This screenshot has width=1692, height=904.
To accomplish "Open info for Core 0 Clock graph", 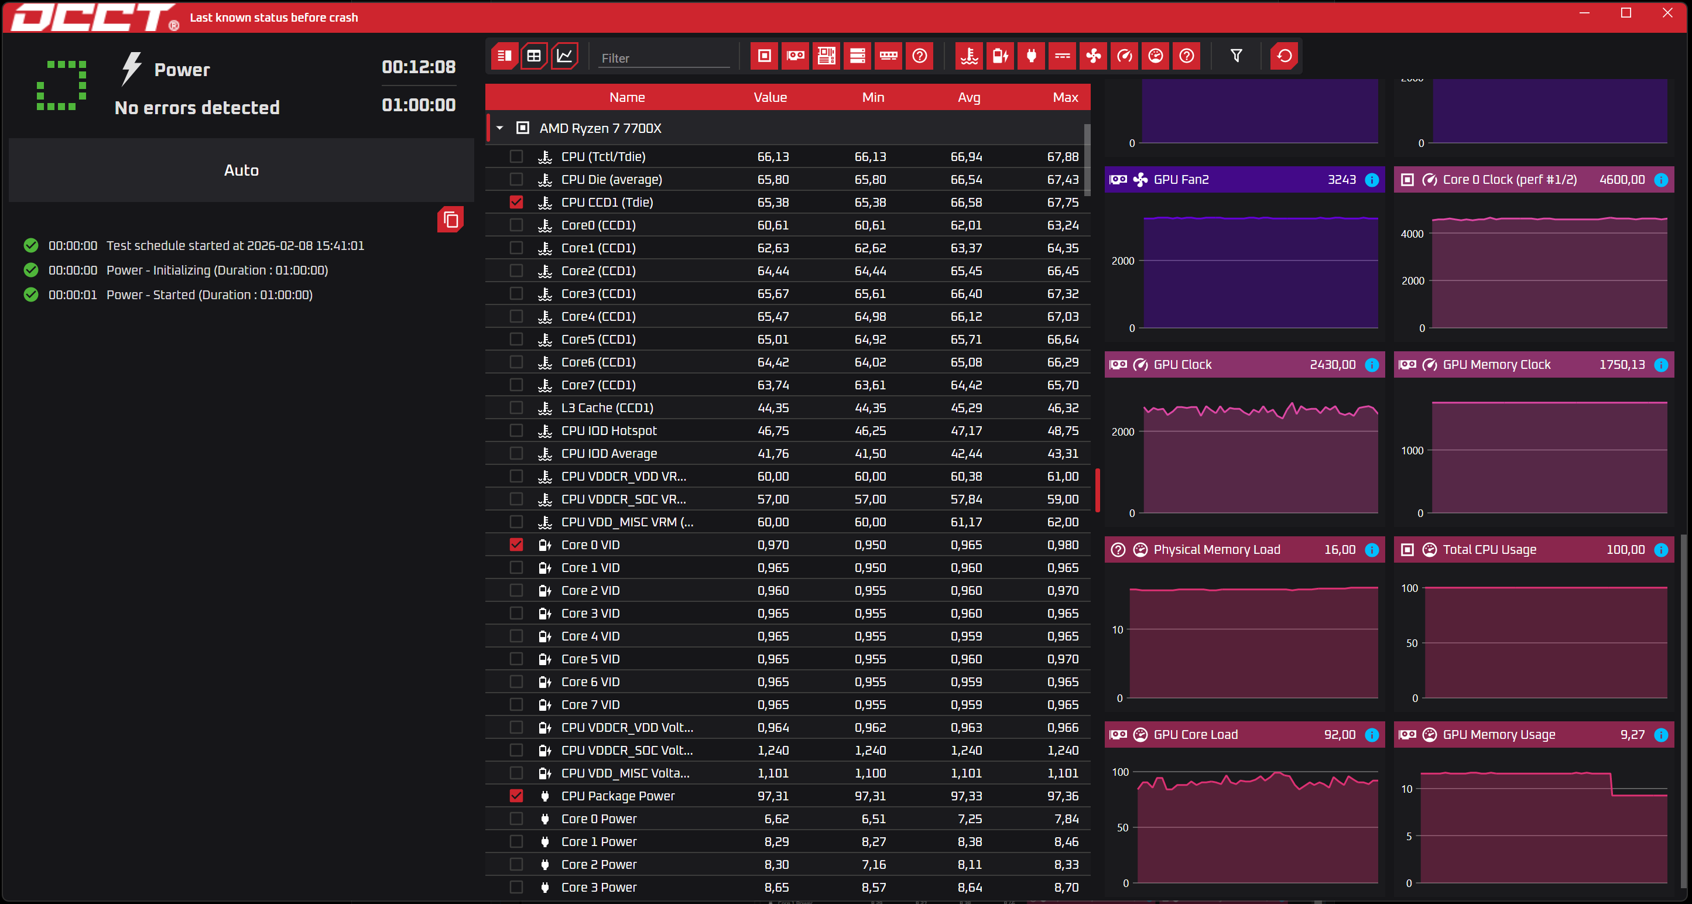I will (x=1661, y=180).
